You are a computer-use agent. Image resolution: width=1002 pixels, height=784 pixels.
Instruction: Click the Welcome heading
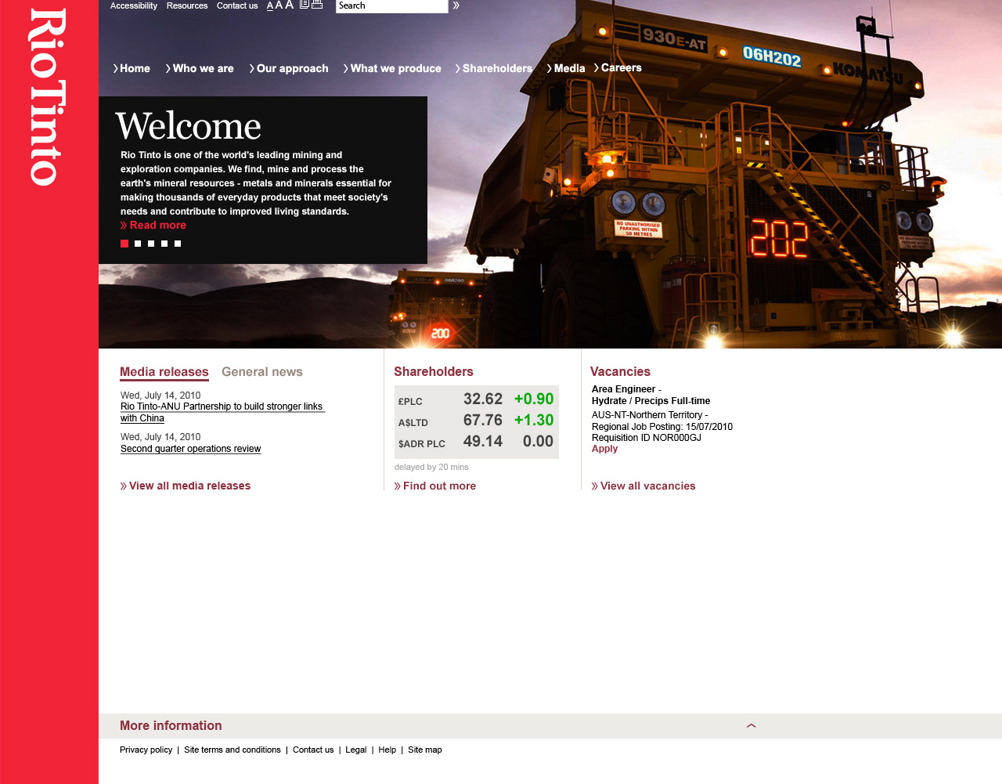[189, 127]
